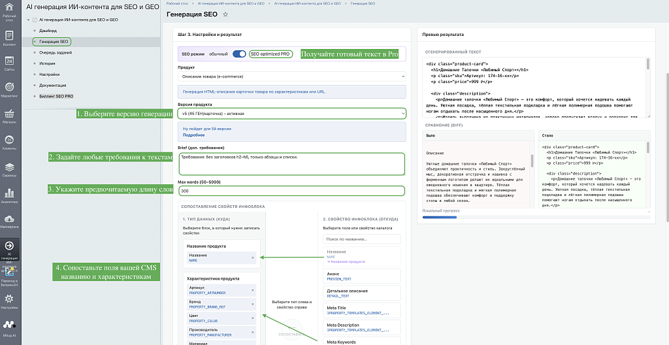
Task: Open the Сайты sidebar icon
Action: pos(9,60)
